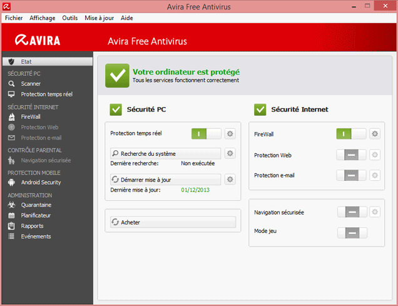The image size is (398, 306).
Task: Toggle the Protection temps réel switch
Action: coord(207,133)
